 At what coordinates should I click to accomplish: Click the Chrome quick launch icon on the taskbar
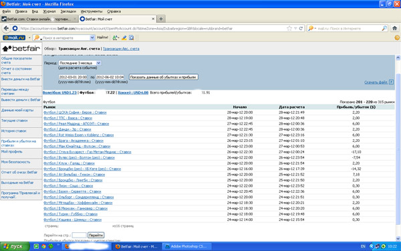tap(43, 246)
